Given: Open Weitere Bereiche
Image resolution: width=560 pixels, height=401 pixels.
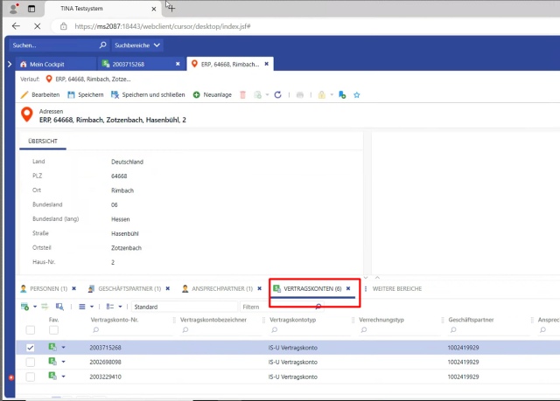Looking at the screenshot, I should (x=398, y=287).
